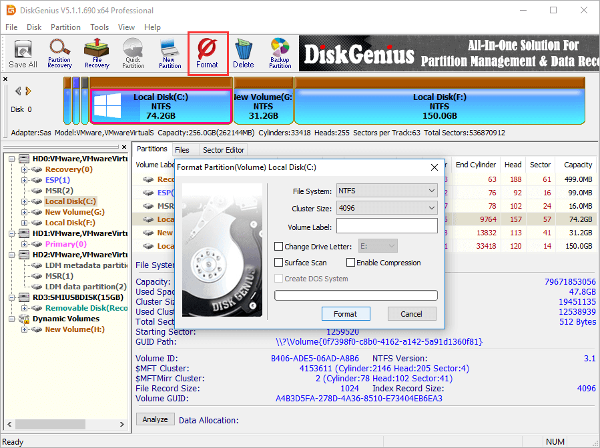Click the Save All toolbar icon
600x448 pixels.
[23, 54]
